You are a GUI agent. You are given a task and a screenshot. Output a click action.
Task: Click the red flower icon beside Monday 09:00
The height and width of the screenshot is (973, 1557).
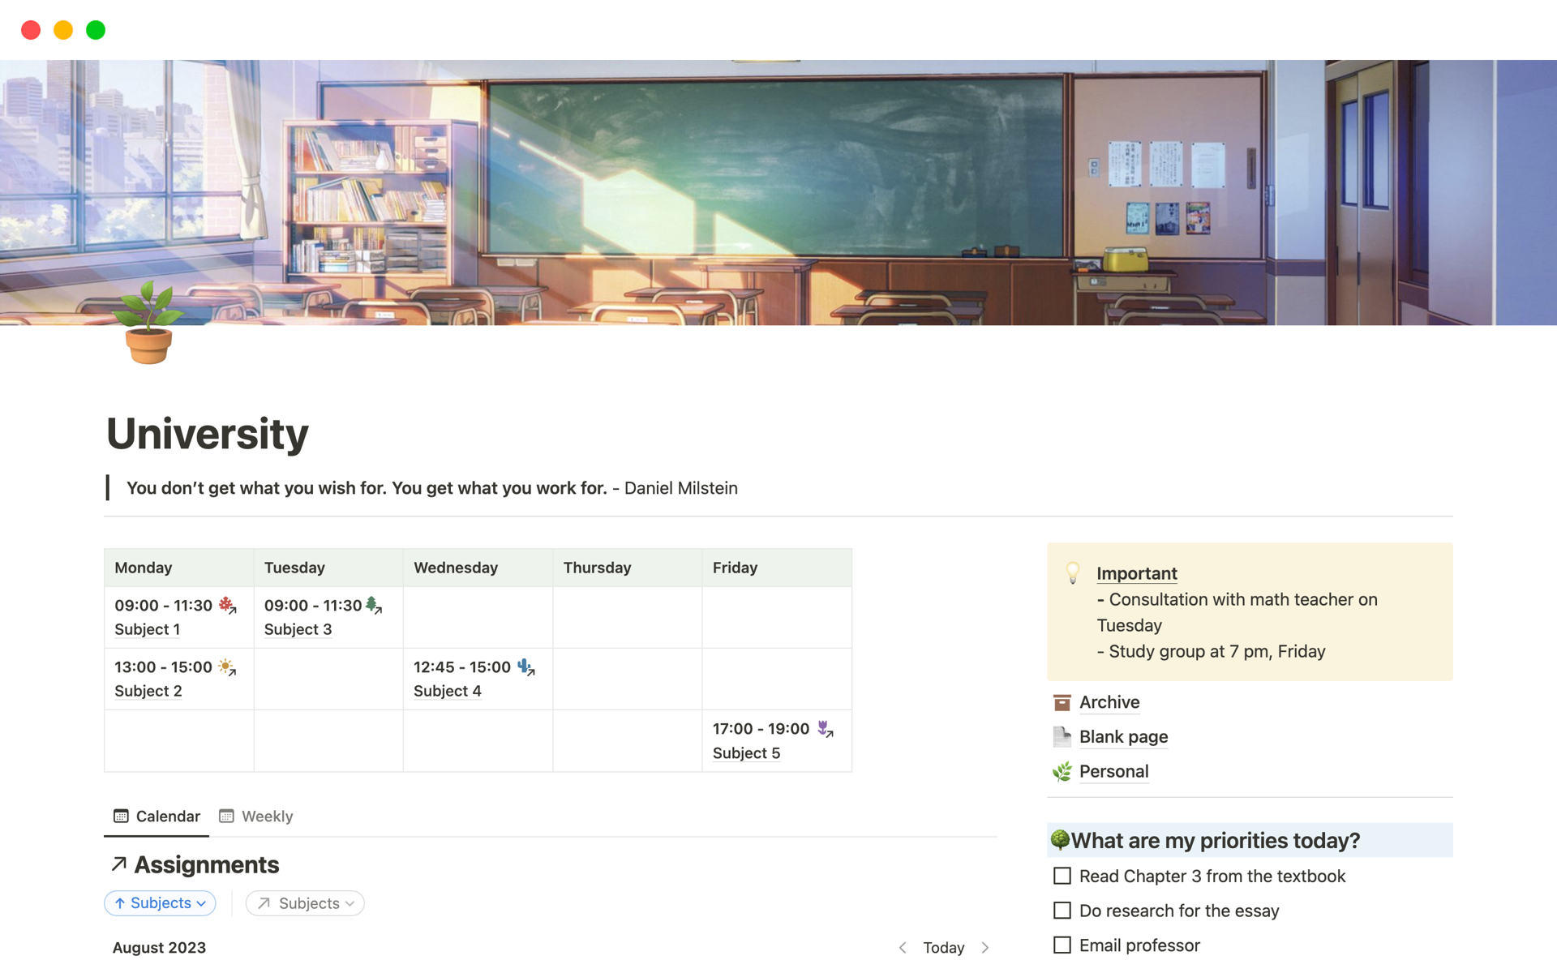[227, 605]
